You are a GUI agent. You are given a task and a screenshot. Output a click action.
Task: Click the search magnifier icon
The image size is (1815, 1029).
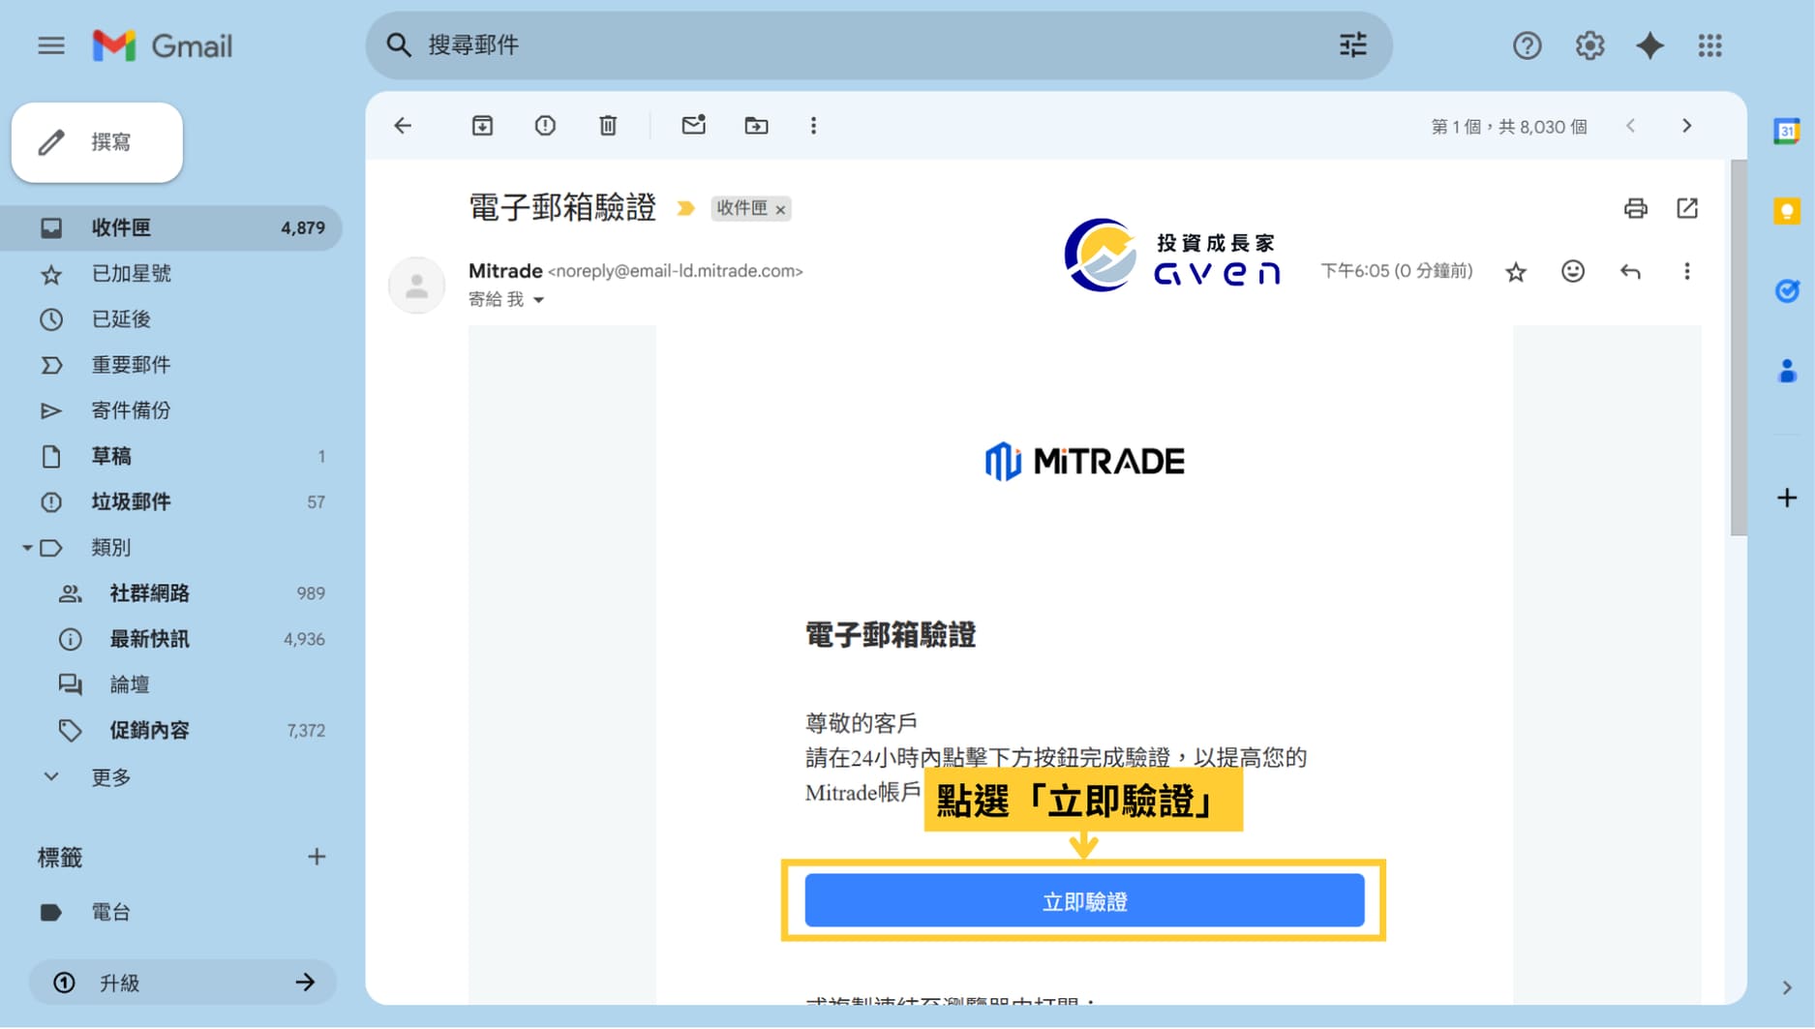pos(399,45)
